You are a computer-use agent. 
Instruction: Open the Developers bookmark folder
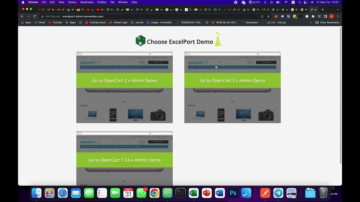250,22
